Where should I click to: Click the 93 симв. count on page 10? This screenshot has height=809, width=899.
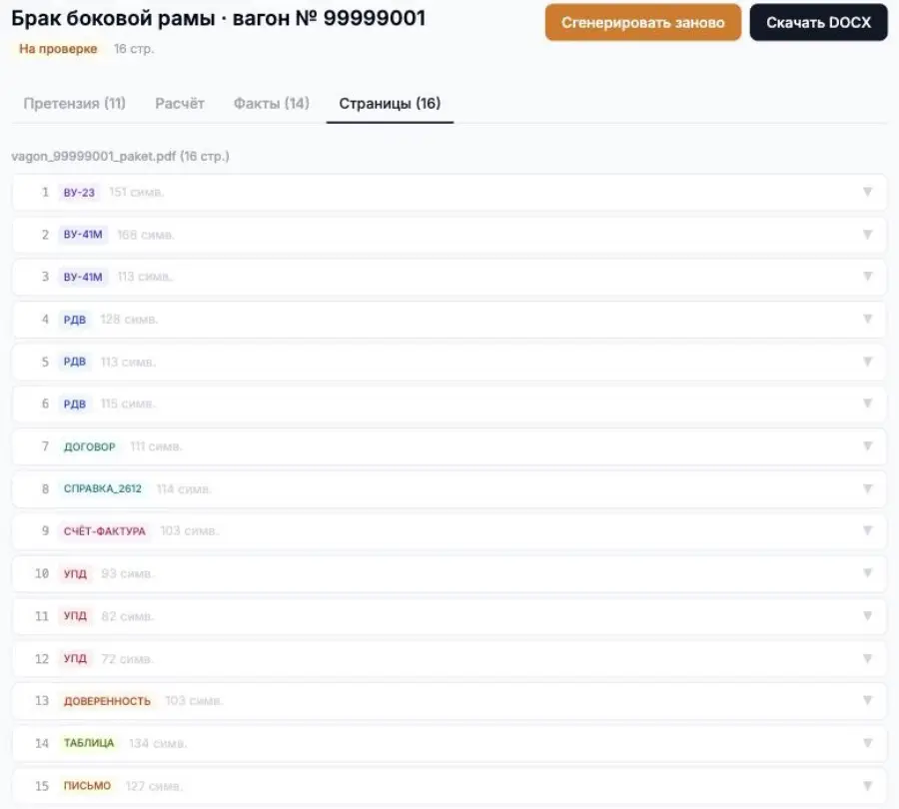(127, 574)
